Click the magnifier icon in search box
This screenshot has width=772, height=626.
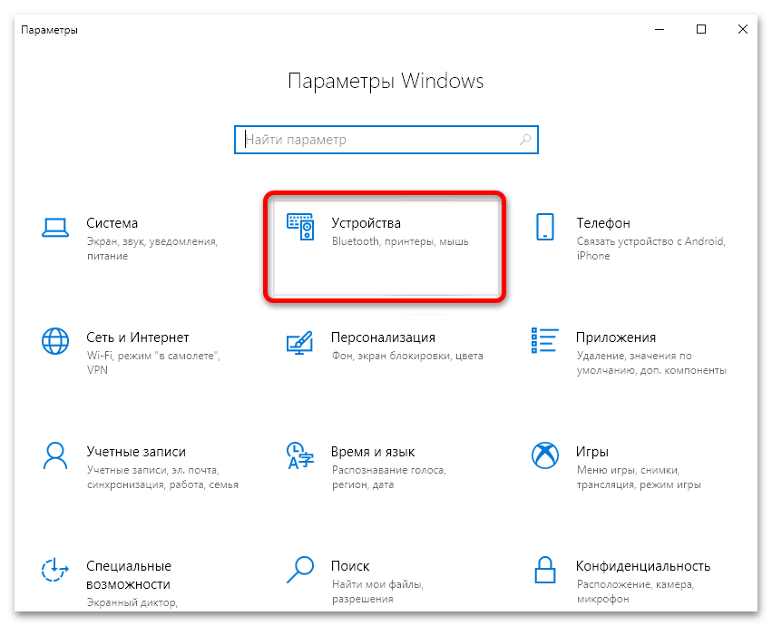click(x=525, y=140)
